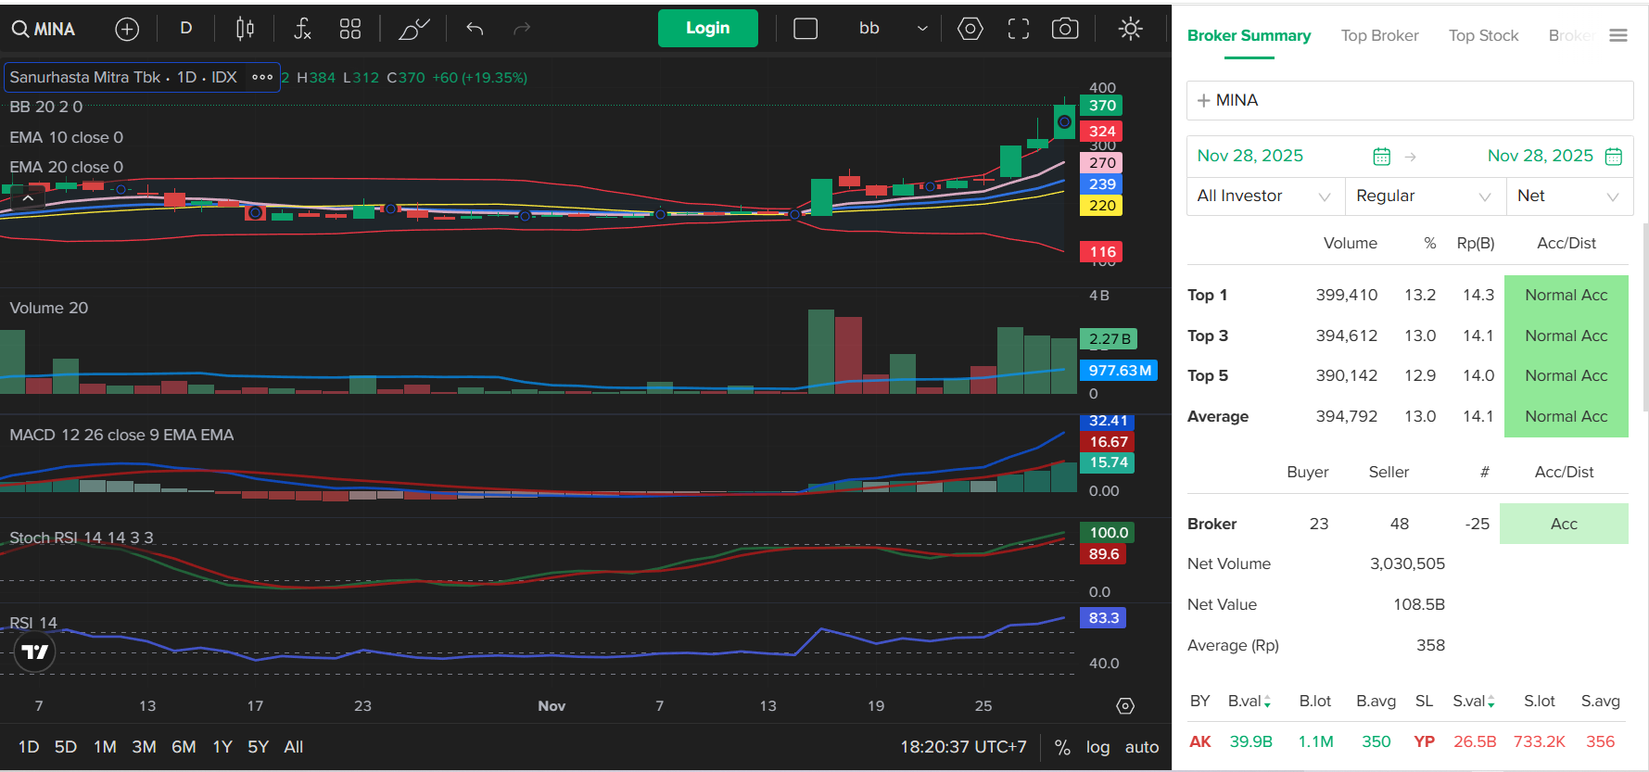
Task: Add a symbol to compare
Action: [127, 29]
